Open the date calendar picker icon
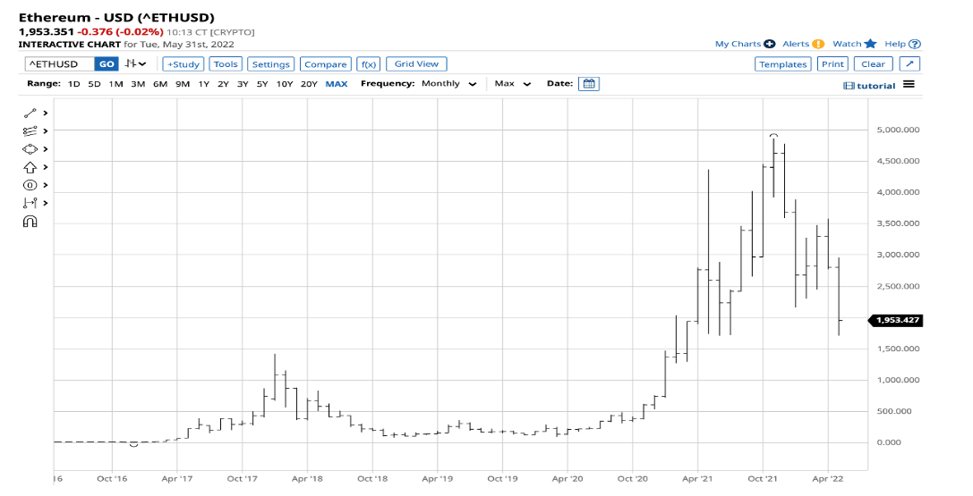Image resolution: width=973 pixels, height=496 pixels. click(588, 84)
